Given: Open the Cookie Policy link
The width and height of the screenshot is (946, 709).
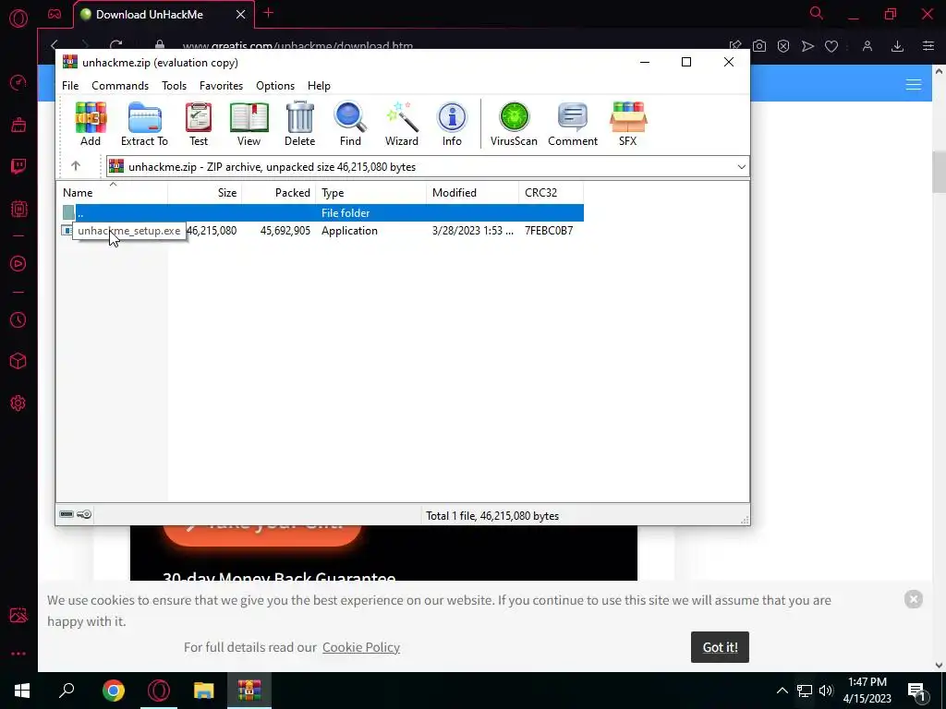Looking at the screenshot, I should tap(361, 647).
